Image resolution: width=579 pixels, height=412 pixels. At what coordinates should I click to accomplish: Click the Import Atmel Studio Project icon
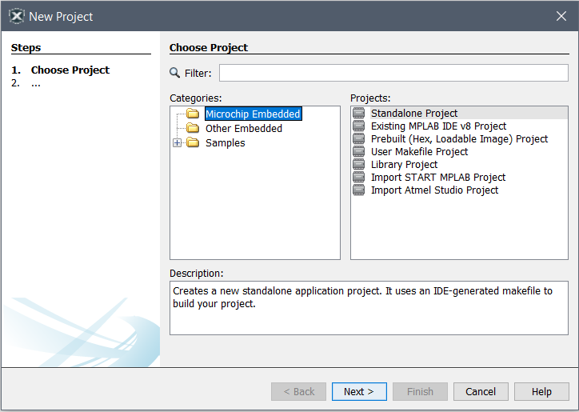click(359, 190)
